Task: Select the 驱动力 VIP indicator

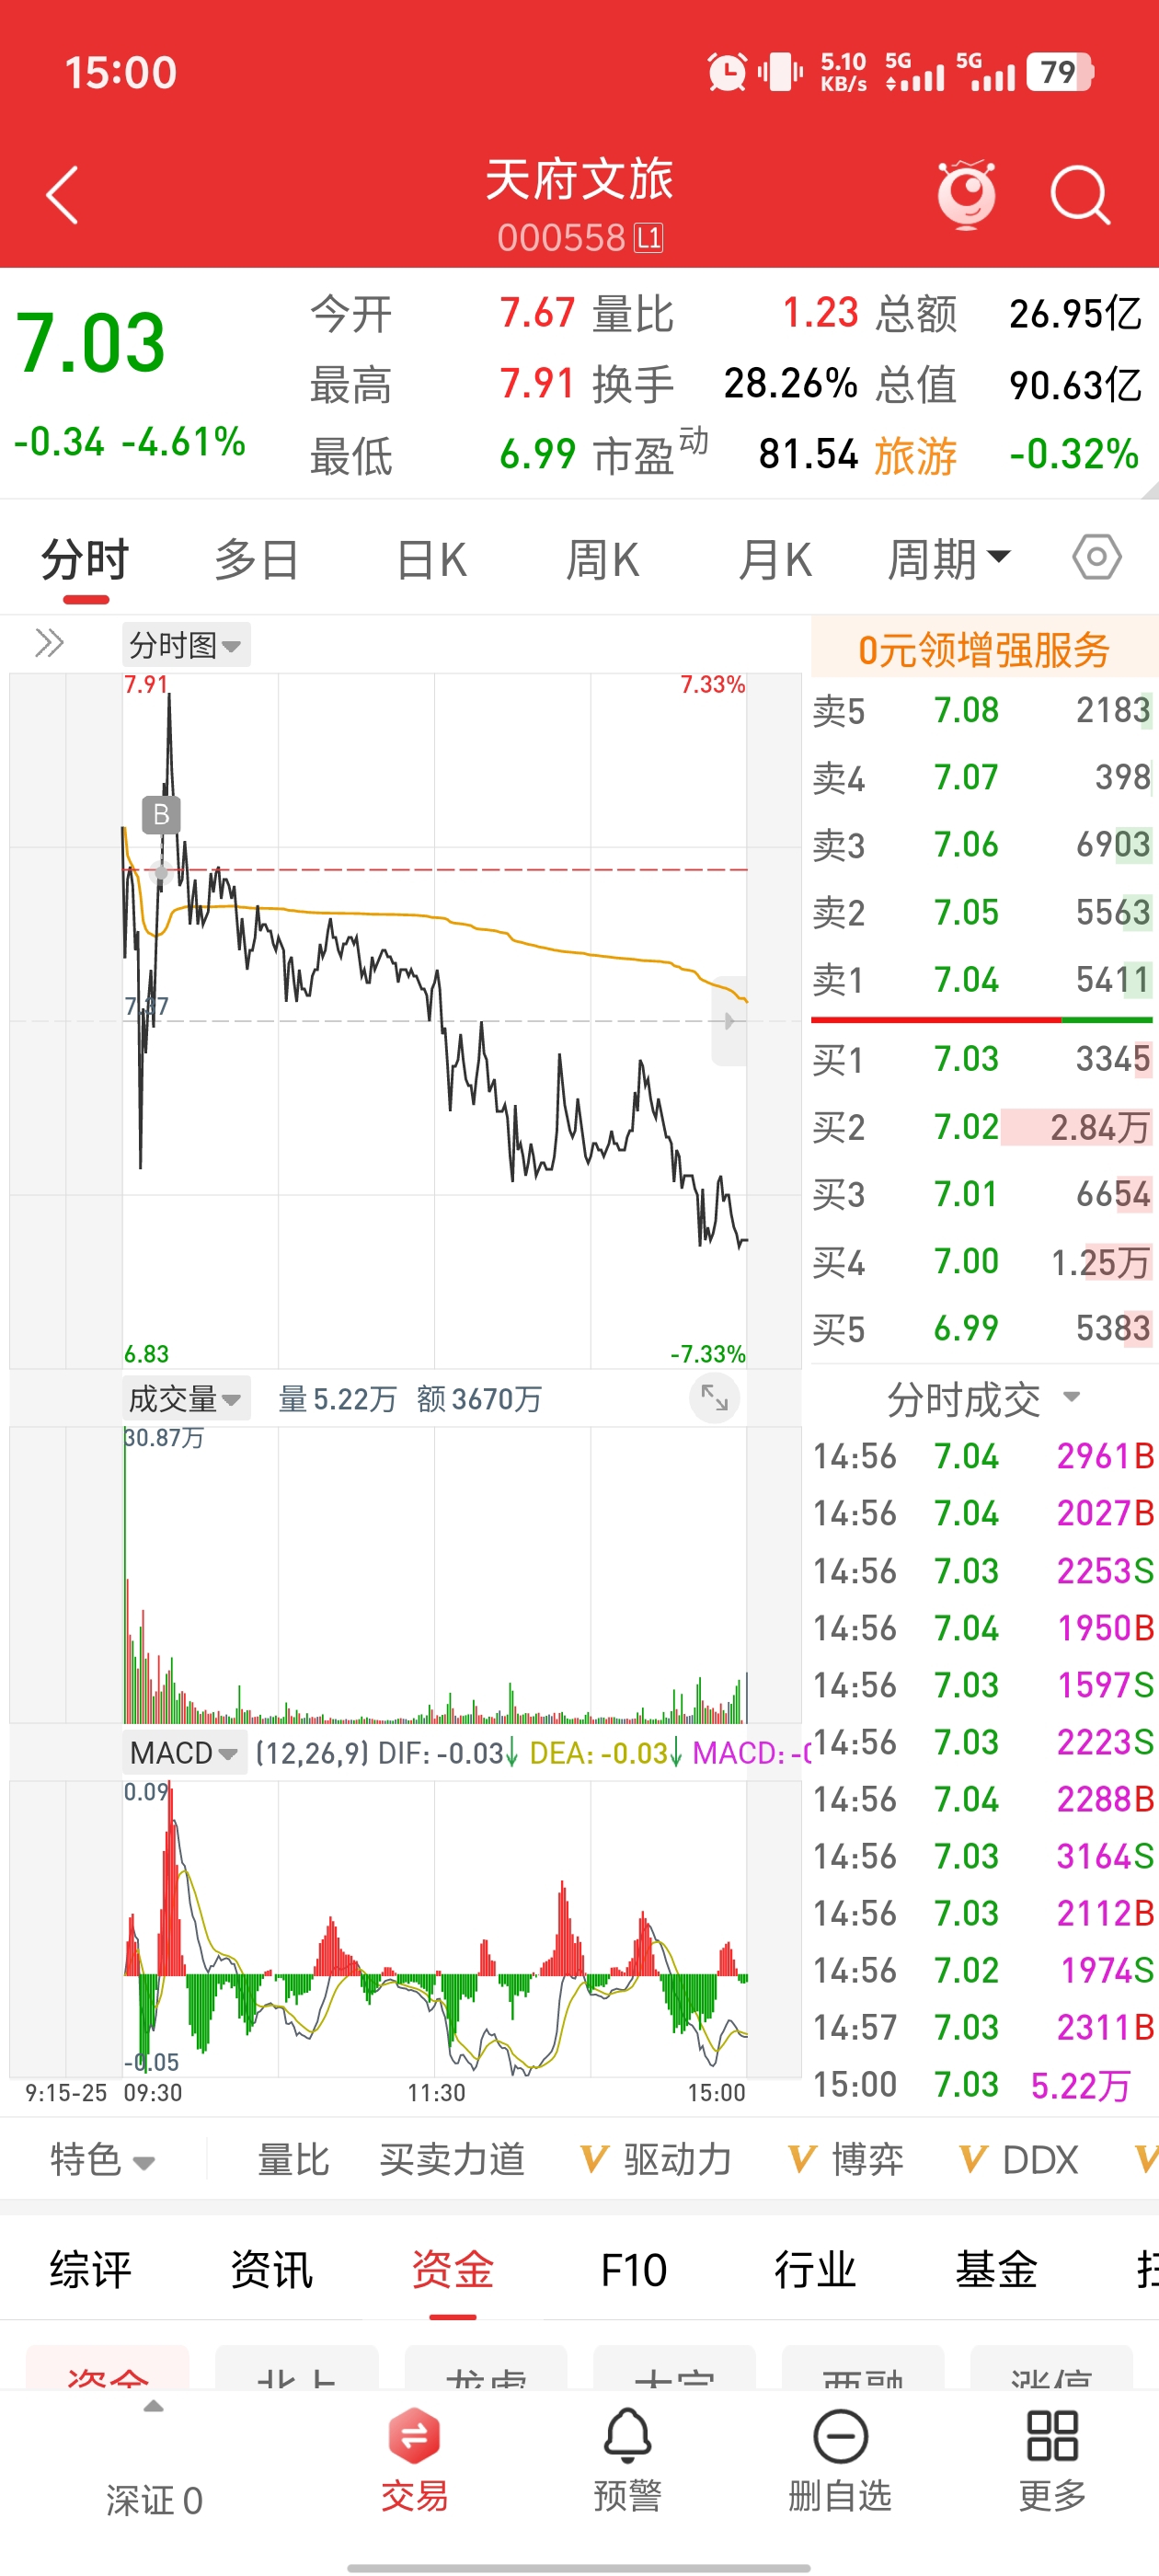Action: point(656,2160)
